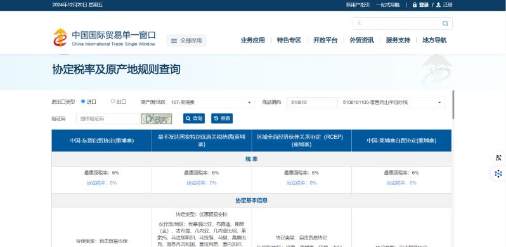Image resolution: width=506 pixels, height=247 pixels.
Task: Click 协定税率 0% under 中国-柬埔寨自贸协定 column
Action: pos(401,183)
